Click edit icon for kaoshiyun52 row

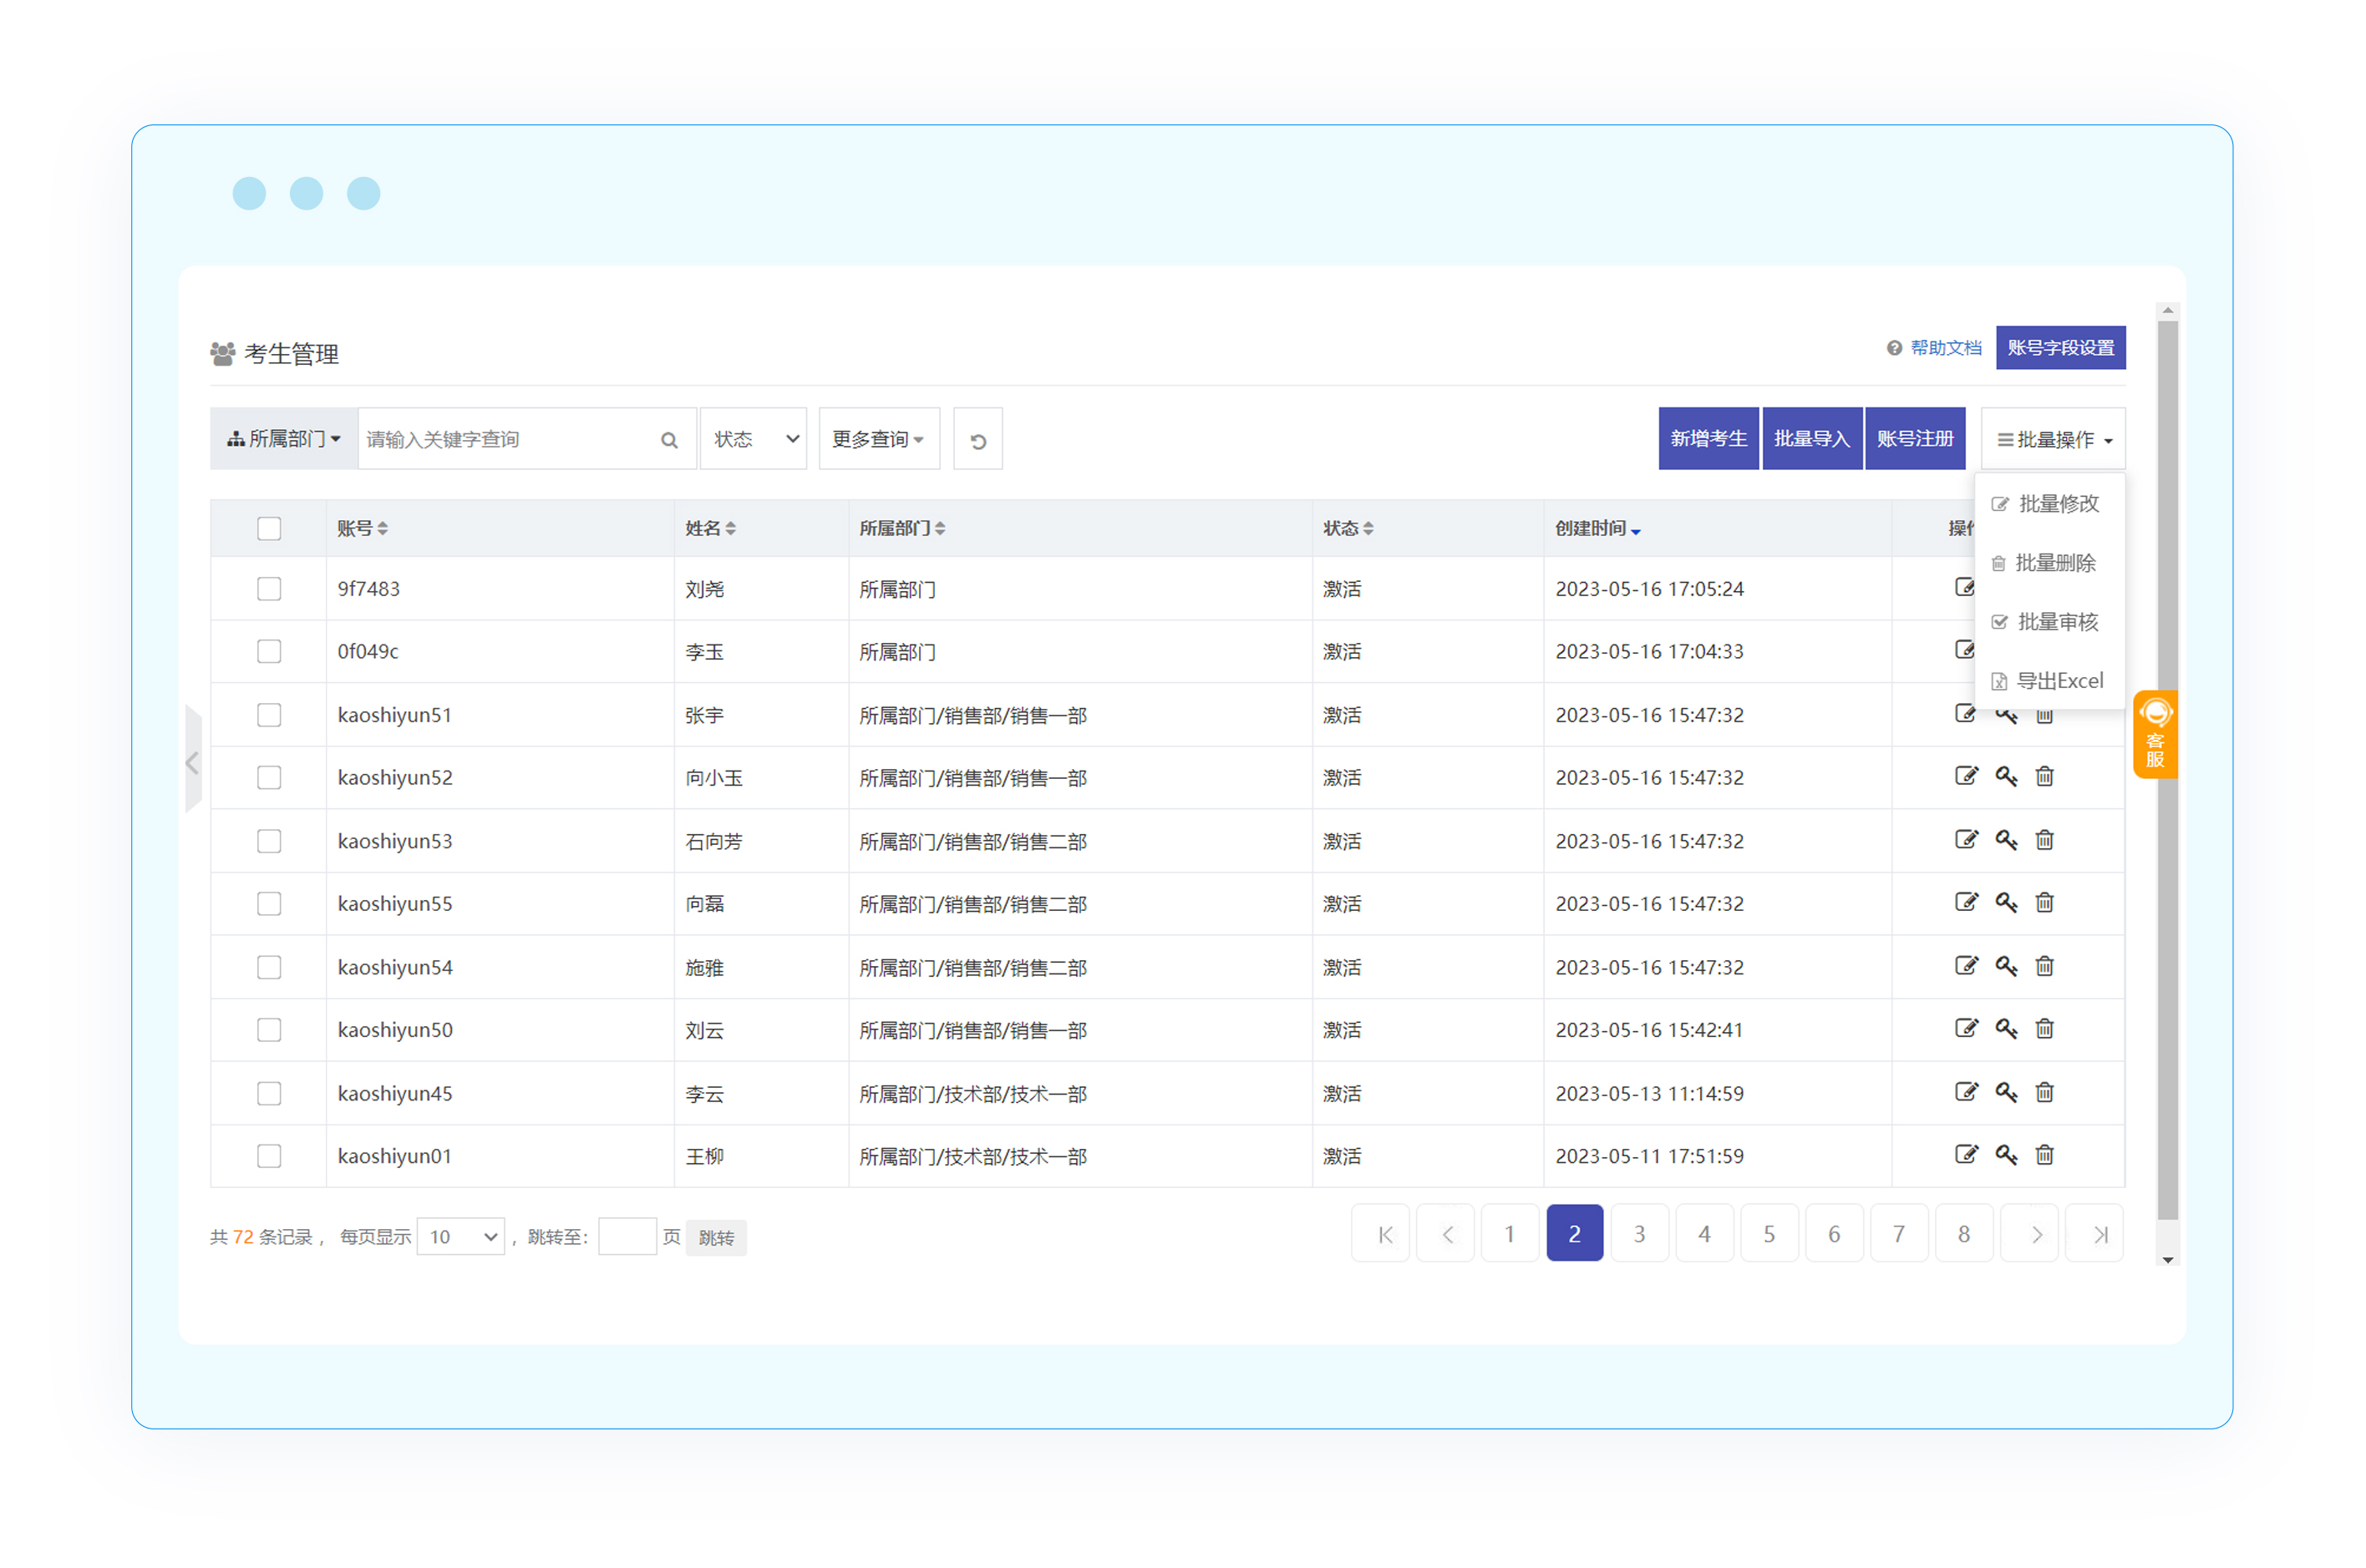click(x=1965, y=776)
